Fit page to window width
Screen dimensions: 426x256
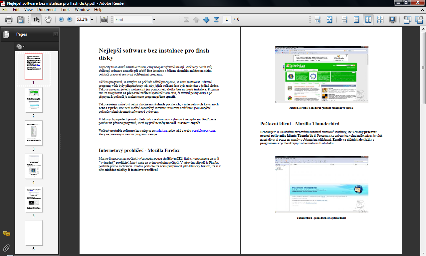pyautogui.click(x=317, y=20)
